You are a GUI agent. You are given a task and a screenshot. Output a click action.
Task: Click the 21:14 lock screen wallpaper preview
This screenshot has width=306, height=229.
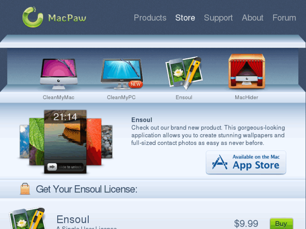point(65,142)
